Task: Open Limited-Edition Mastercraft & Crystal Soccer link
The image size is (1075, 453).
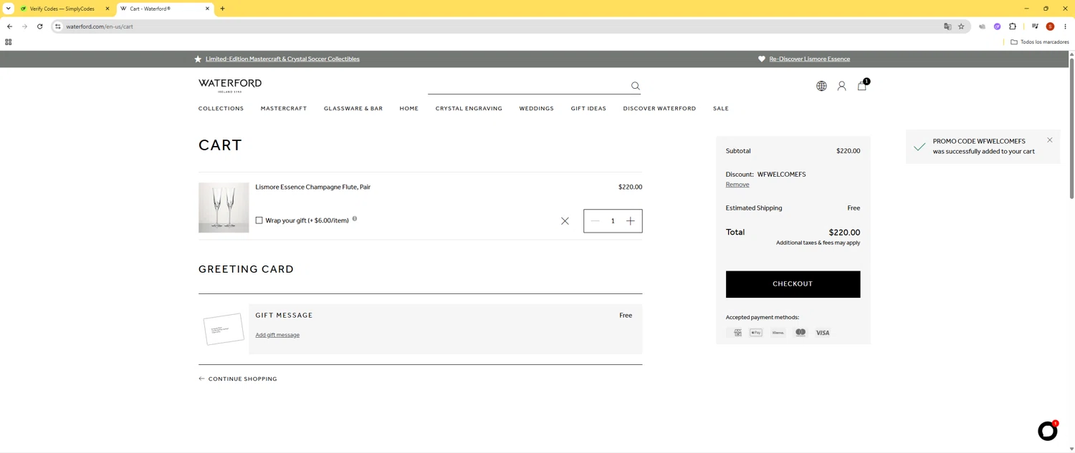Action: click(x=282, y=59)
